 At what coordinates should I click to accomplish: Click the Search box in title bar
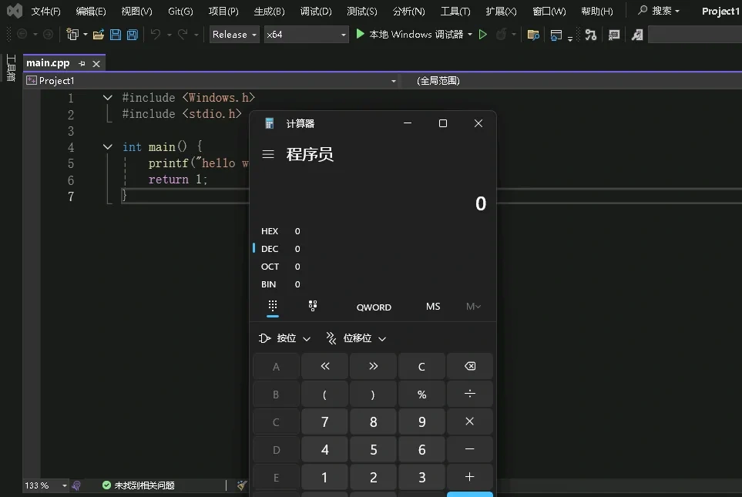point(660,11)
